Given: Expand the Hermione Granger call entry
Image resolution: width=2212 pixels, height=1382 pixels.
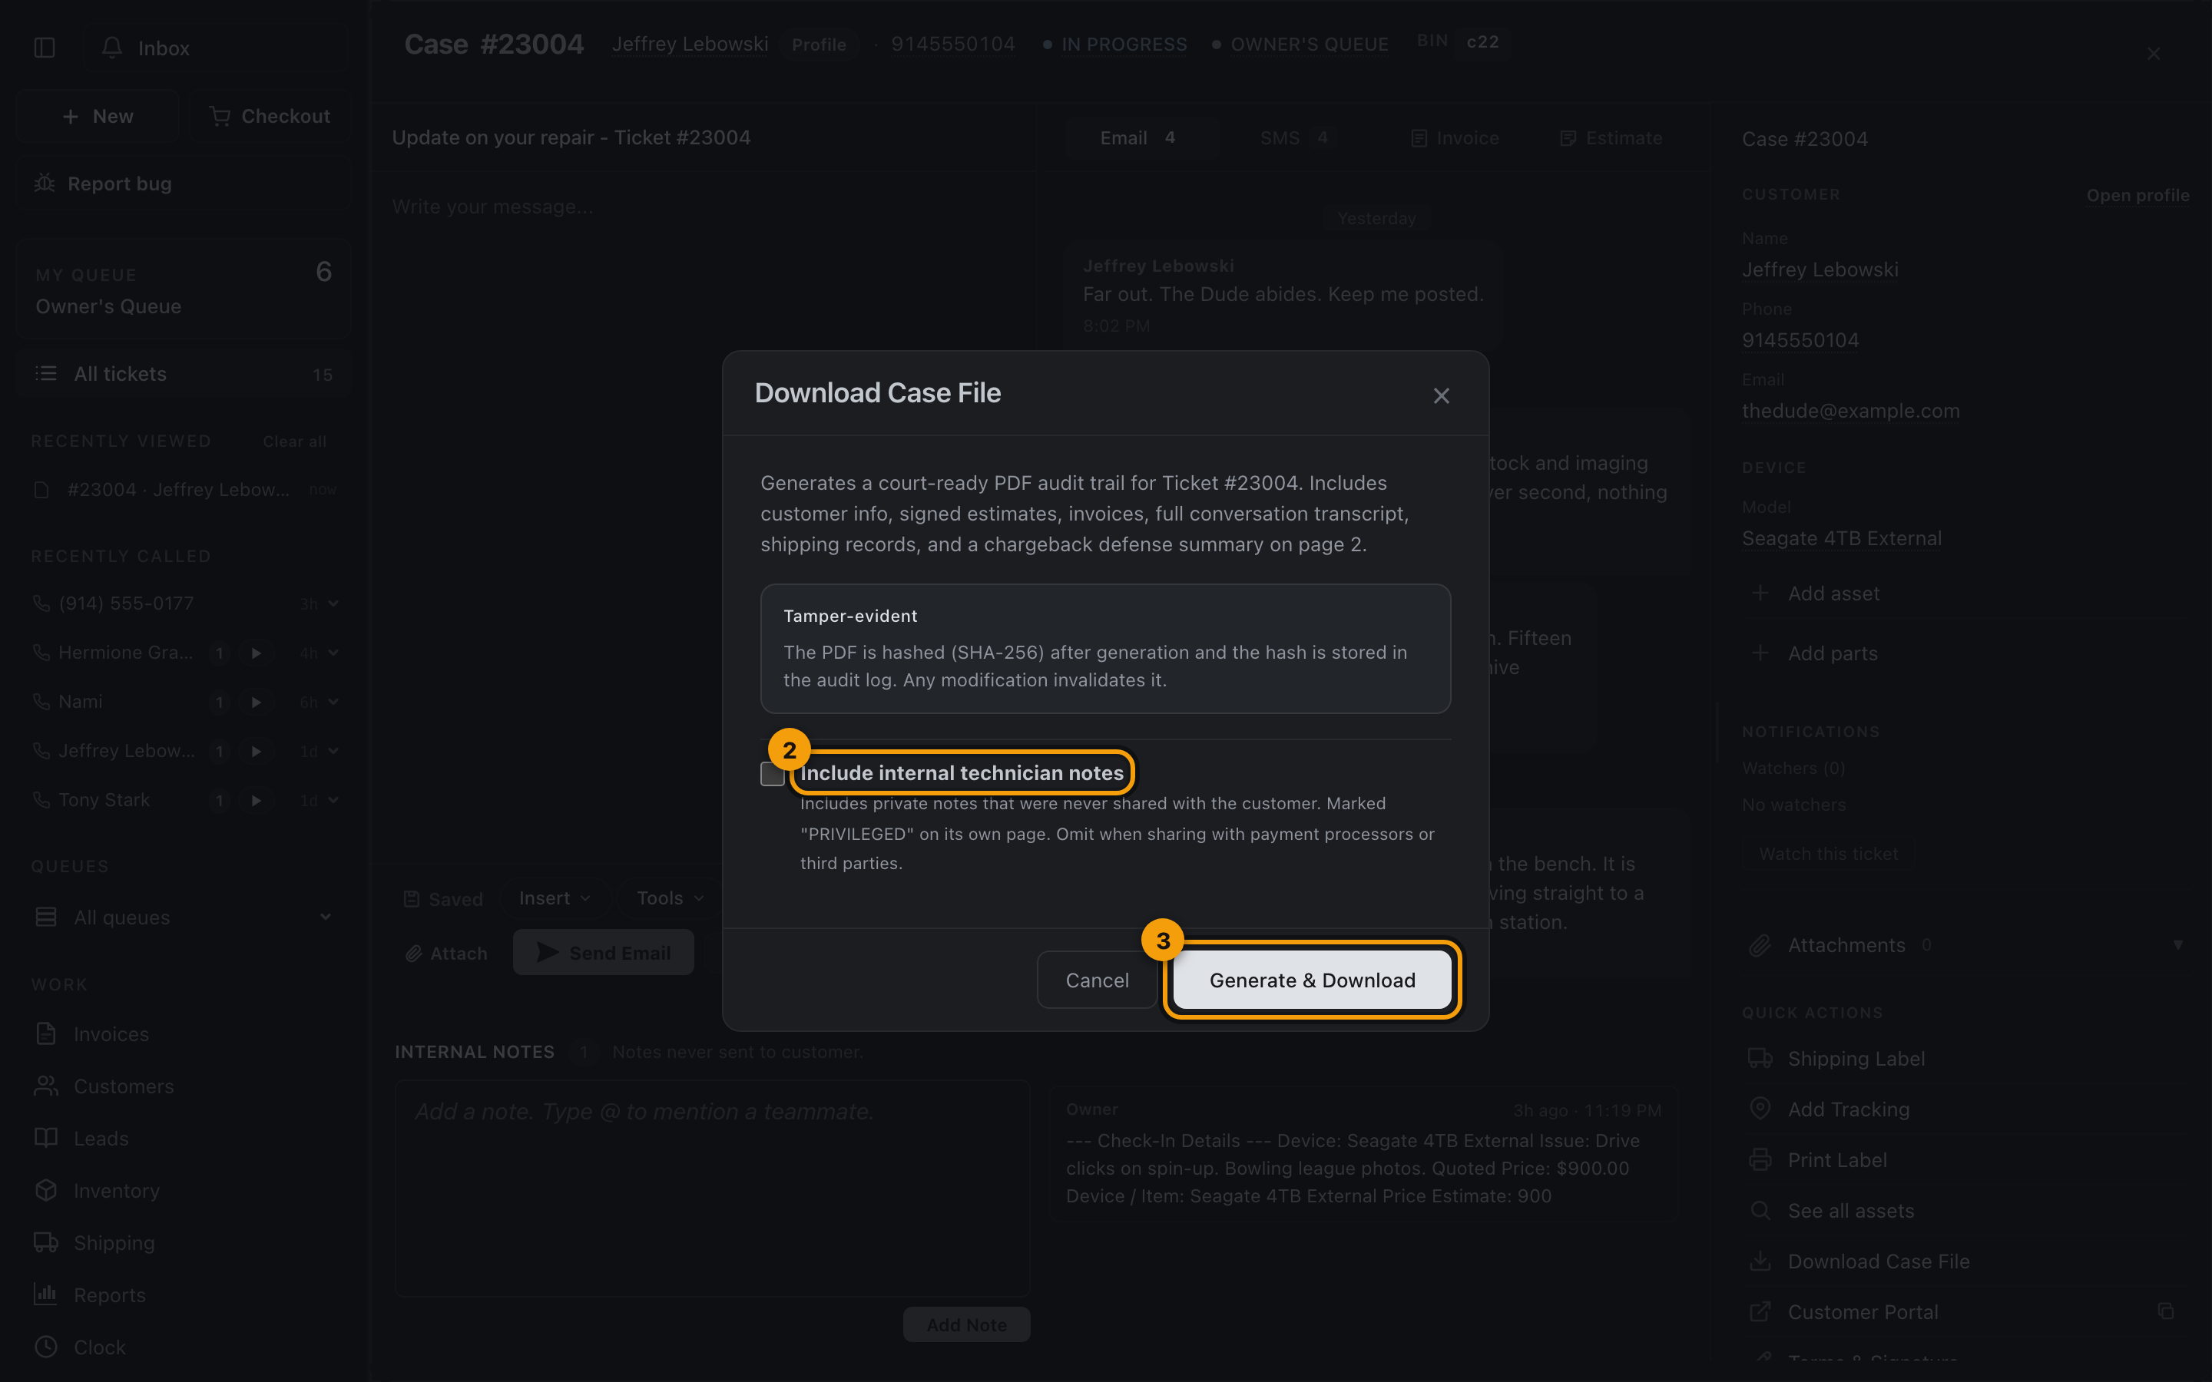Looking at the screenshot, I should pyautogui.click(x=333, y=653).
